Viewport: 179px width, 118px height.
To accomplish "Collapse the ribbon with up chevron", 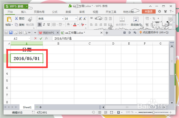I will 150,6.
